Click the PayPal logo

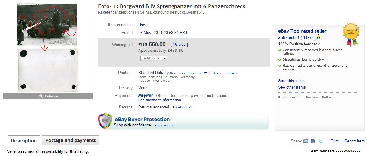point(145,95)
